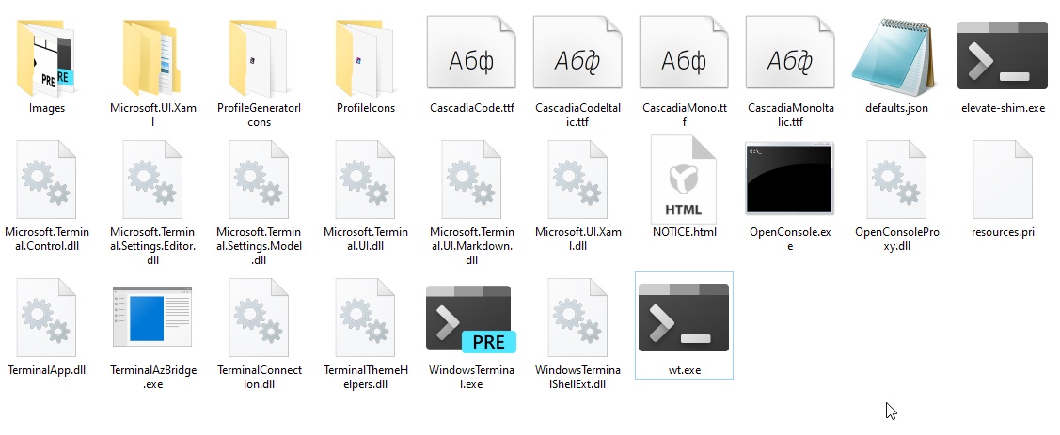Select the OpenConsoleProxy.dll file
Image resolution: width=1060 pixels, height=435 pixels.
point(896,179)
